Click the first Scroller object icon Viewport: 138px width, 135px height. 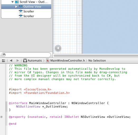(21, 11)
